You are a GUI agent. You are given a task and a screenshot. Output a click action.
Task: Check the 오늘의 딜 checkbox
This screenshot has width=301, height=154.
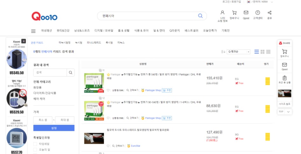(35, 150)
